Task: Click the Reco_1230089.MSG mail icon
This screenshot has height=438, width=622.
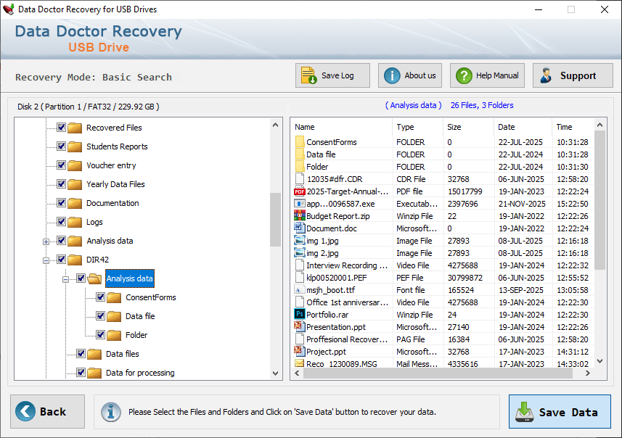Action: tap(300, 363)
